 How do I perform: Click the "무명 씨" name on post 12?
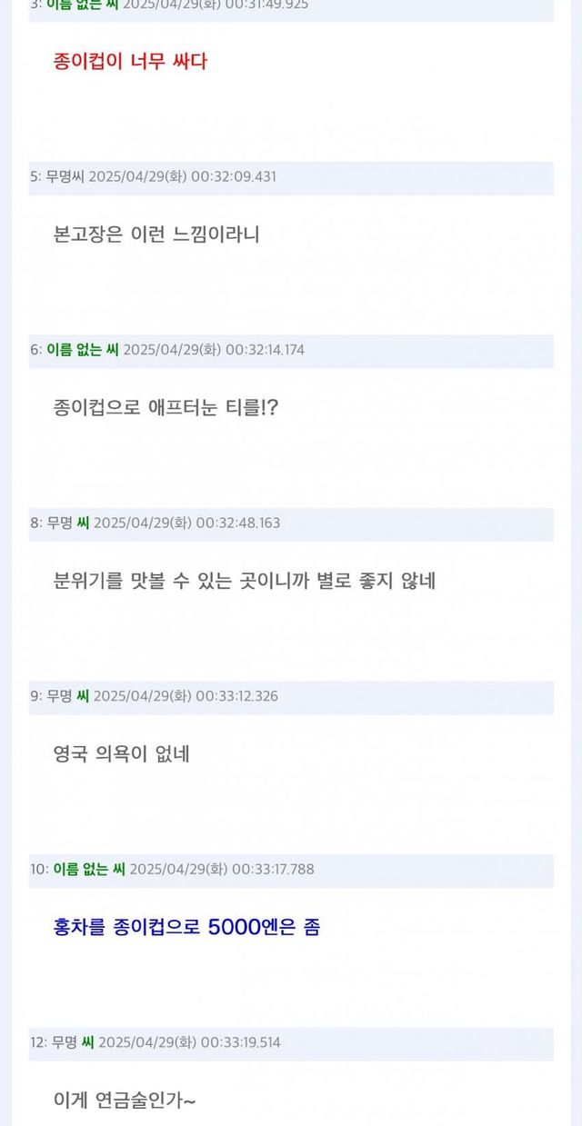point(73,1042)
